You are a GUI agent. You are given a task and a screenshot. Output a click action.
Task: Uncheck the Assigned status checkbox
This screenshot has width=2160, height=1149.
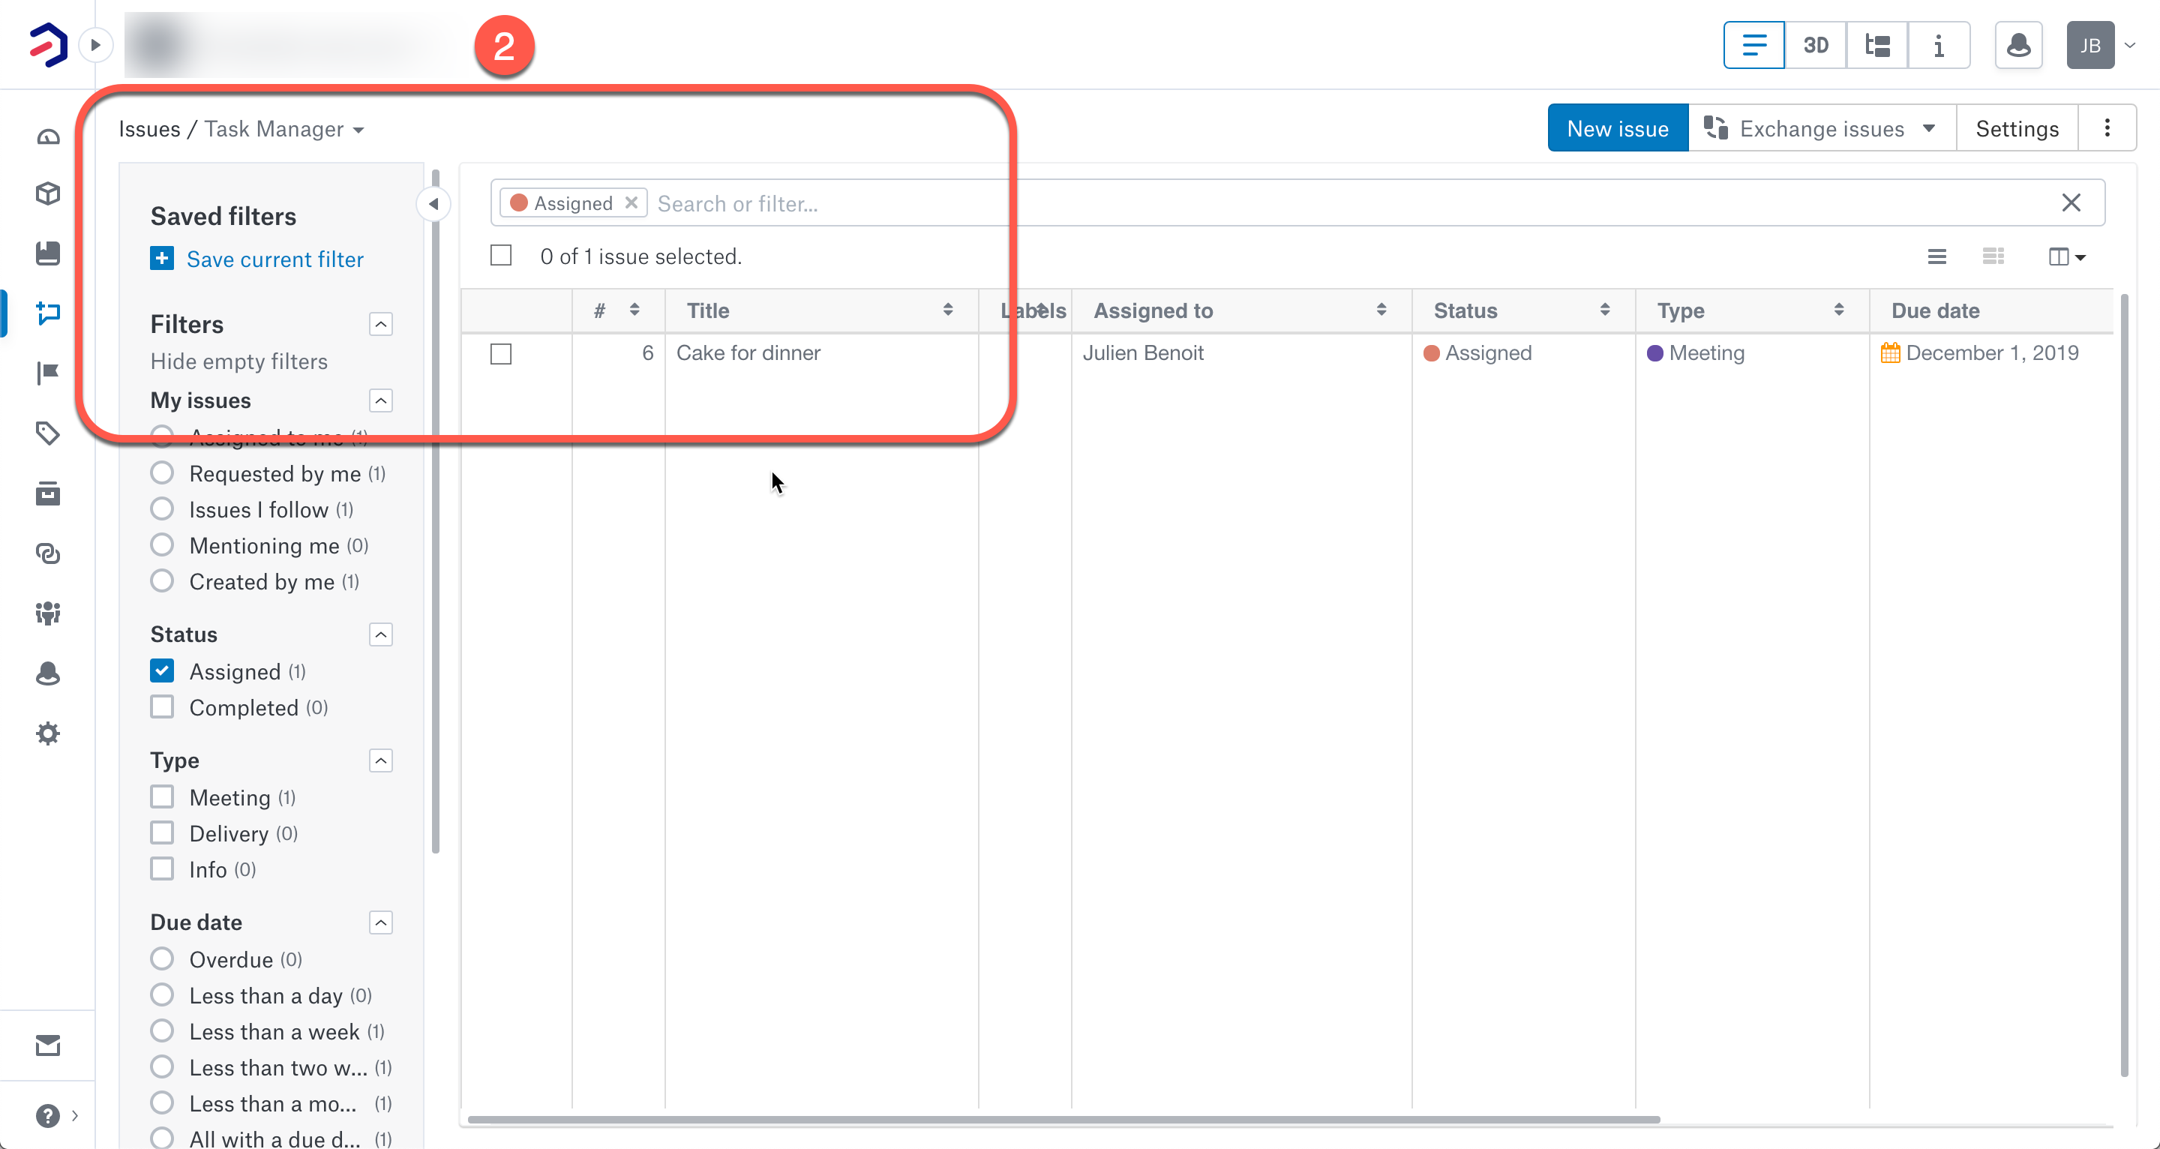[x=162, y=671]
